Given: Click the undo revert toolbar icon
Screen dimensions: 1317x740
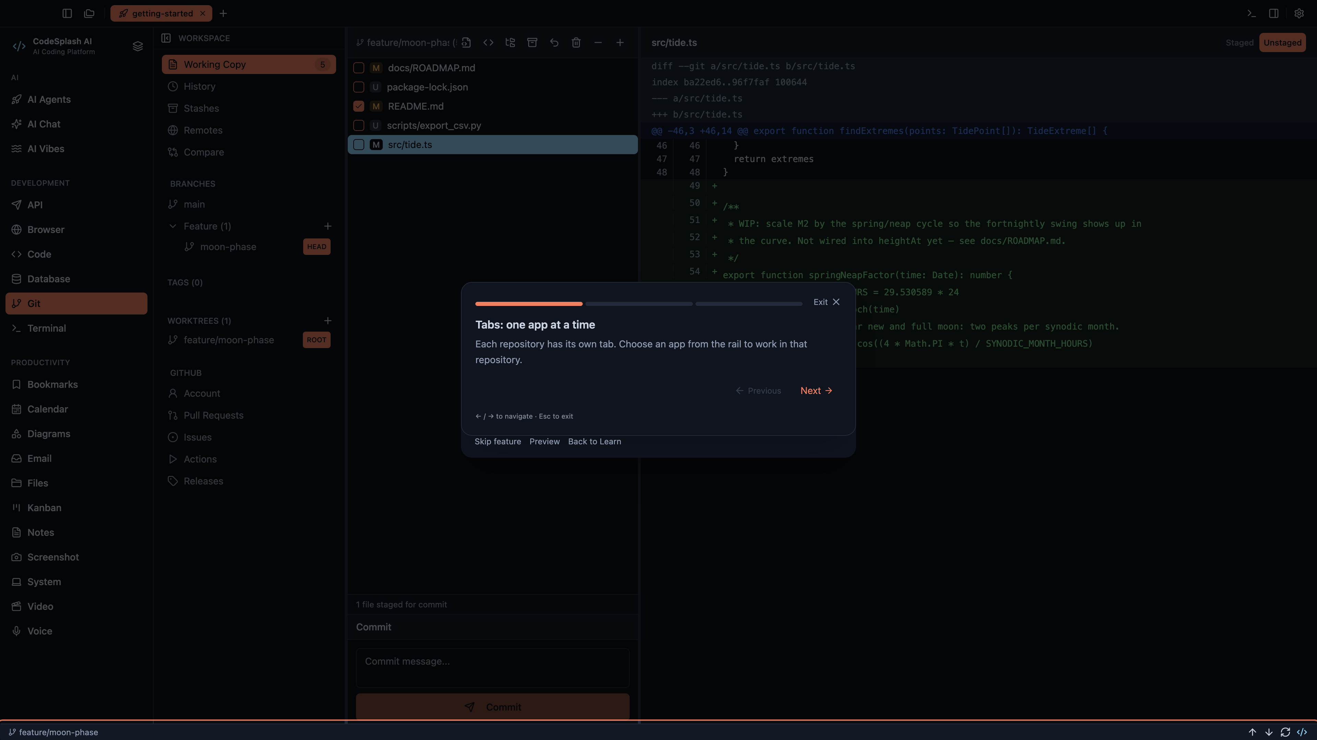Looking at the screenshot, I should coord(554,42).
